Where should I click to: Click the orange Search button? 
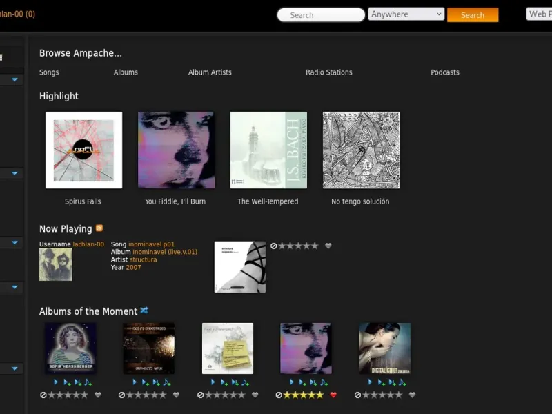coord(473,14)
